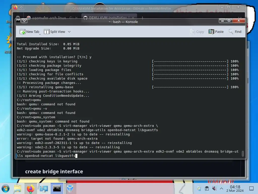258x194 pixels.
Task: Open VirtualBox cube taskbar icon
Action: click(x=70, y=188)
